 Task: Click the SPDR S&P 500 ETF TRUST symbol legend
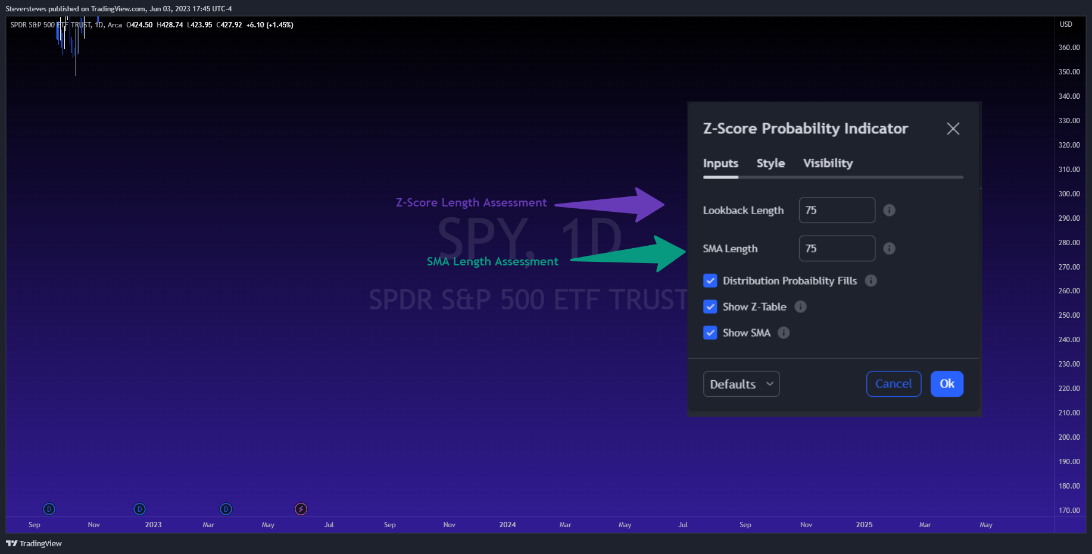pos(66,25)
